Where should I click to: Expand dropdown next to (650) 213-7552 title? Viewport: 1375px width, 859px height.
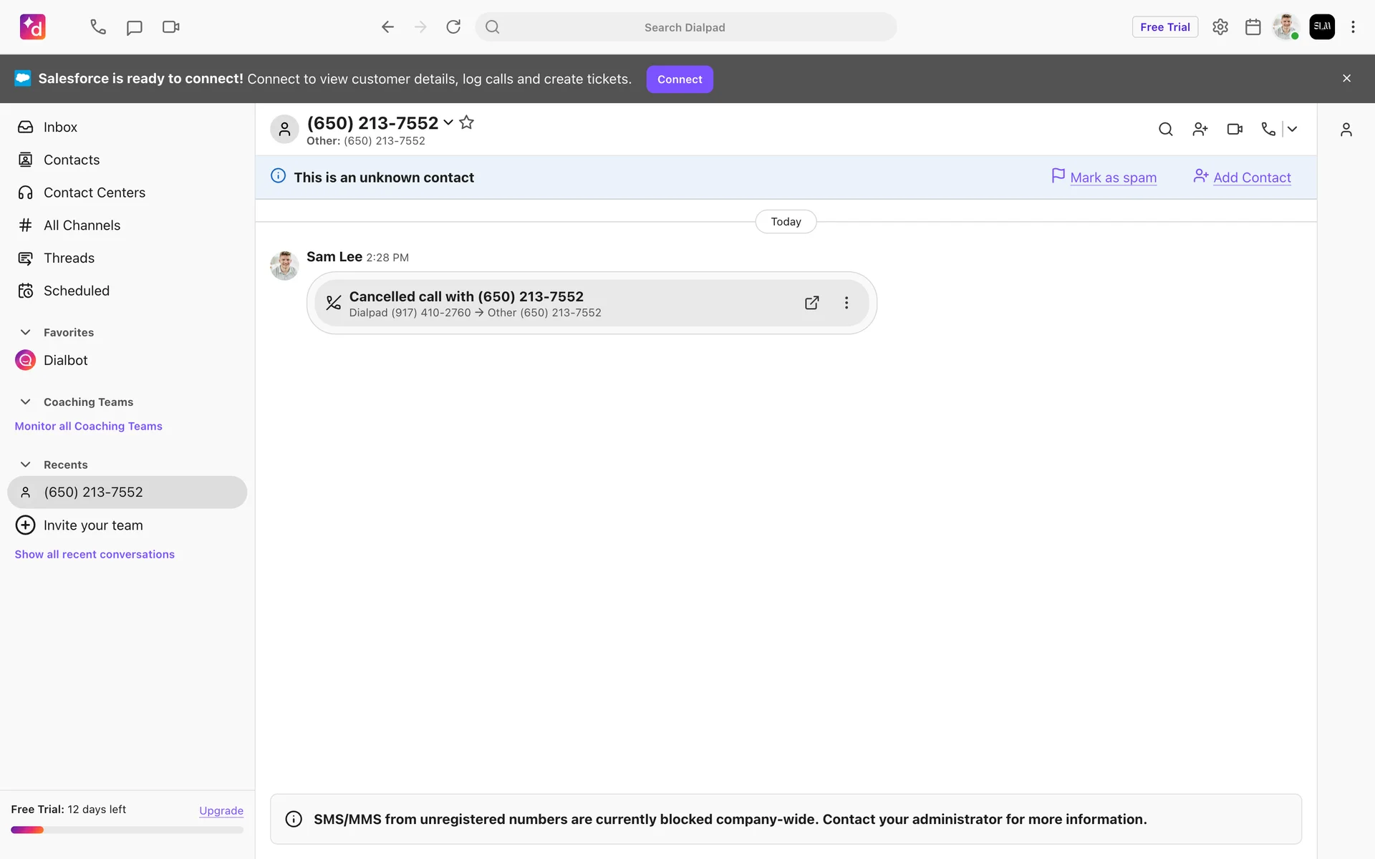448,122
